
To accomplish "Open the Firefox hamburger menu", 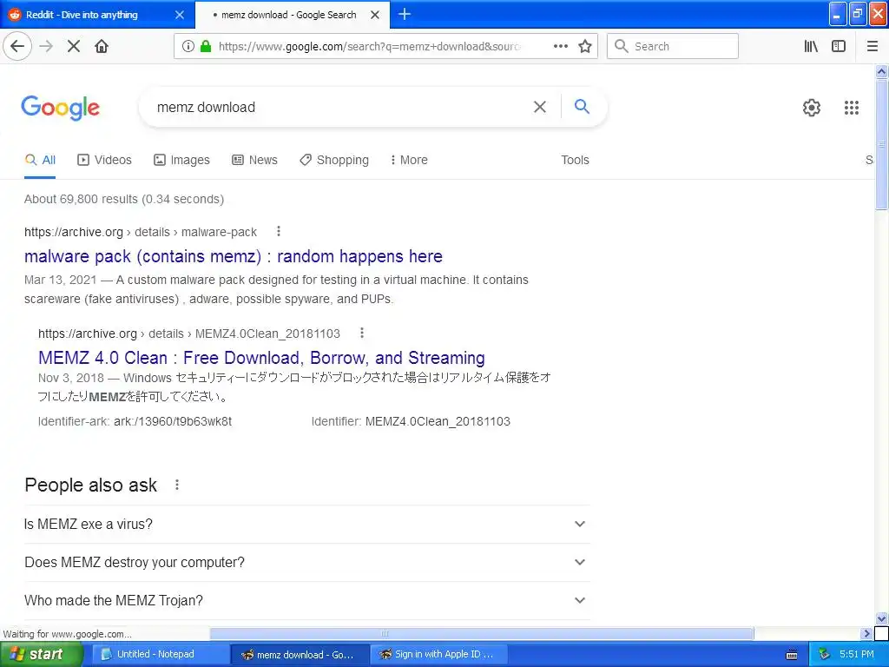I will point(873,46).
